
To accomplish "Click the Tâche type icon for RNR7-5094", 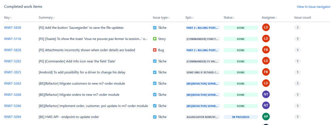I will coord(155,117).
